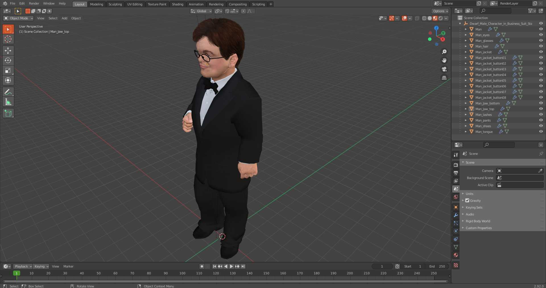Open the Options dropdown
Viewport: 546px width, 288px height.
[440, 11]
